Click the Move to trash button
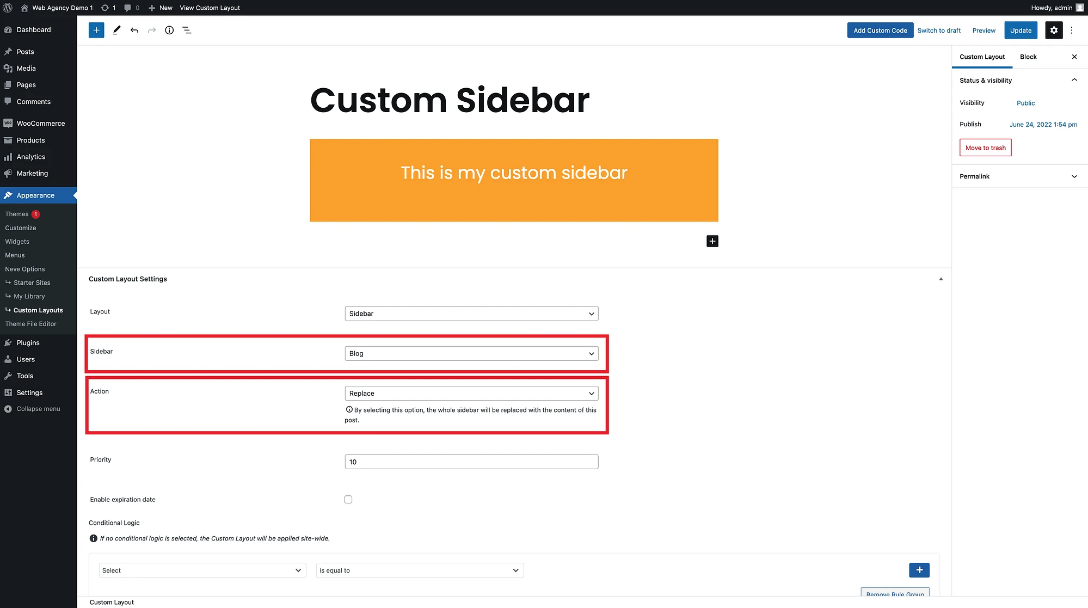The image size is (1088, 608). coord(986,147)
